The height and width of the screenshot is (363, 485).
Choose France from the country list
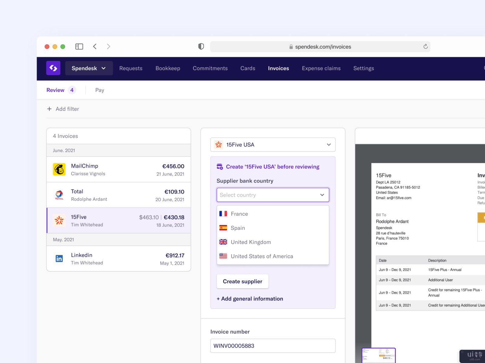pos(273,214)
